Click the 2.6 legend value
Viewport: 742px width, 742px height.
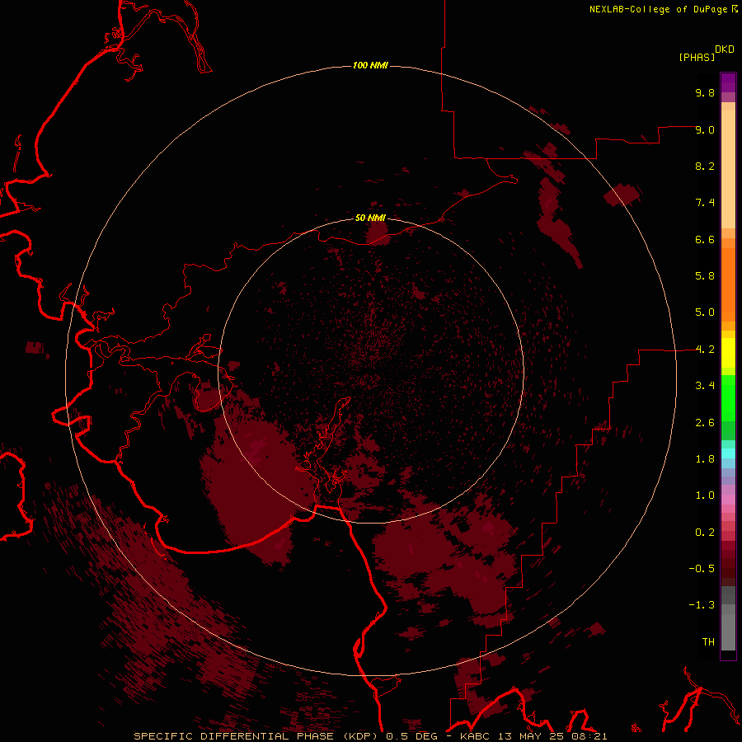[x=705, y=423]
